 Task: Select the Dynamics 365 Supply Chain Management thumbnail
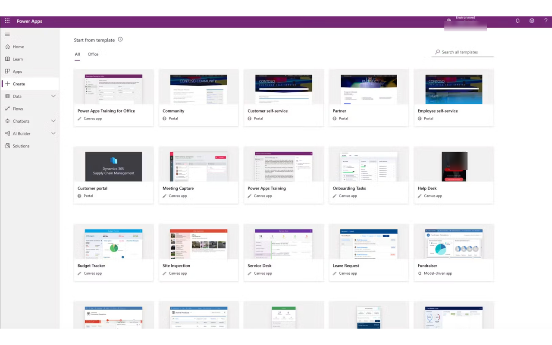[x=113, y=166]
